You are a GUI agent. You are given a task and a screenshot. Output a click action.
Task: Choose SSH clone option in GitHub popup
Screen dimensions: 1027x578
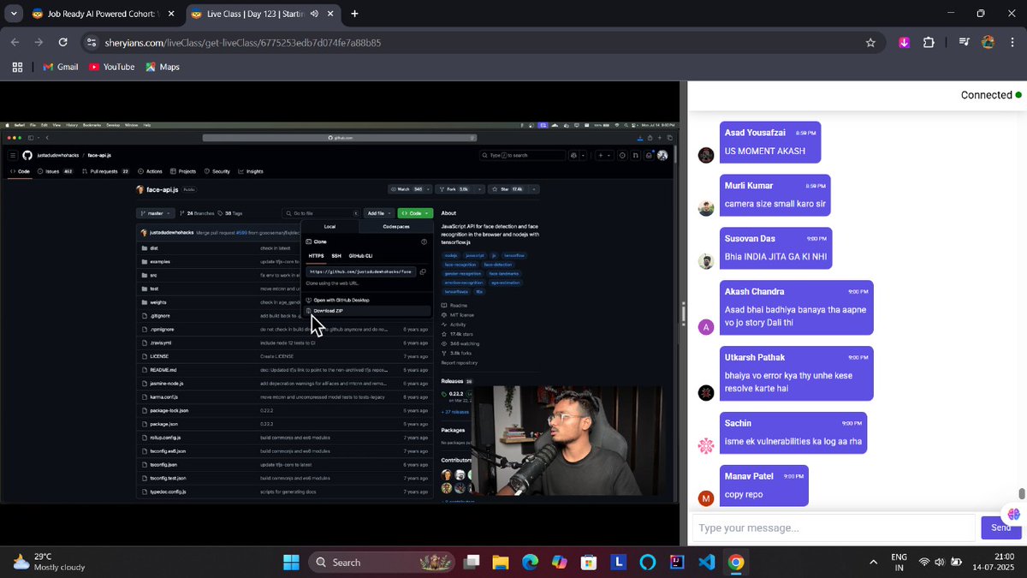pyautogui.click(x=336, y=255)
